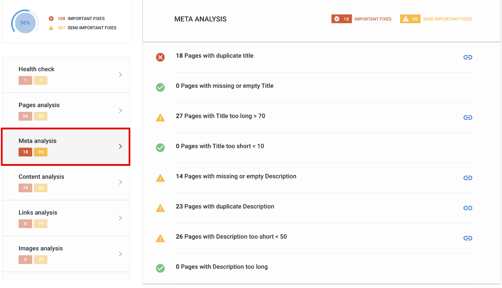Viewport: 502px width, 288px height.
Task: Expand Images analysis chevron
Action: click(x=120, y=254)
